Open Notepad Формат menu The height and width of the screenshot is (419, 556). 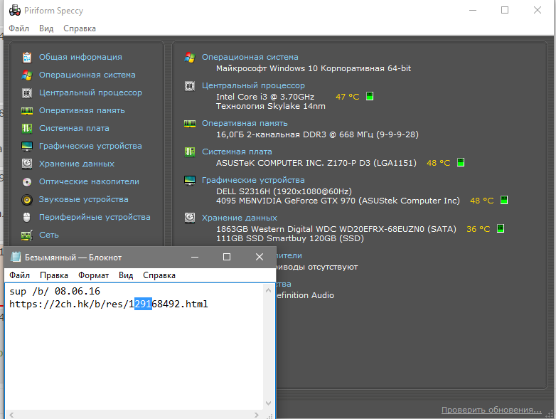pos(93,275)
